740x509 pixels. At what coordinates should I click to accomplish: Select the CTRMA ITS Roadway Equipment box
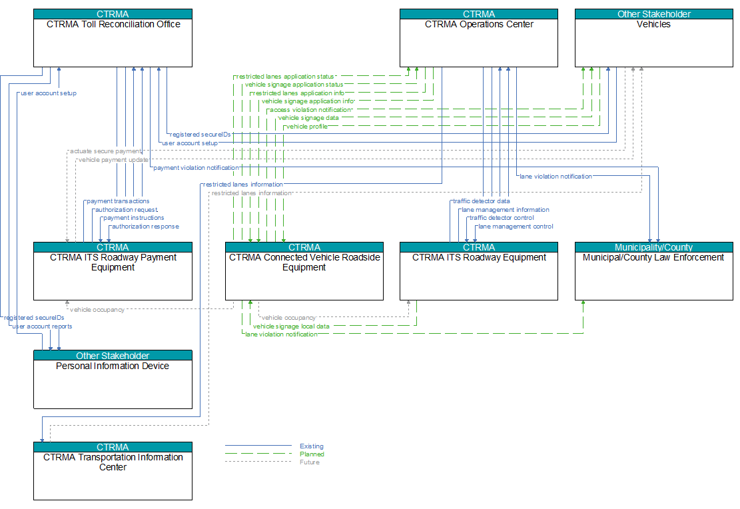[x=478, y=271]
